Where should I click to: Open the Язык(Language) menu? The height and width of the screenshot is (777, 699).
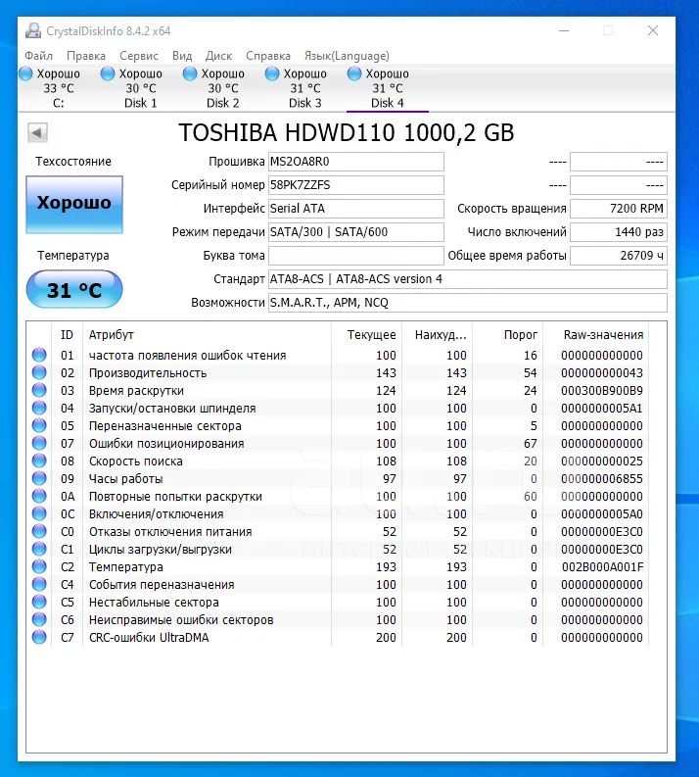click(x=347, y=56)
